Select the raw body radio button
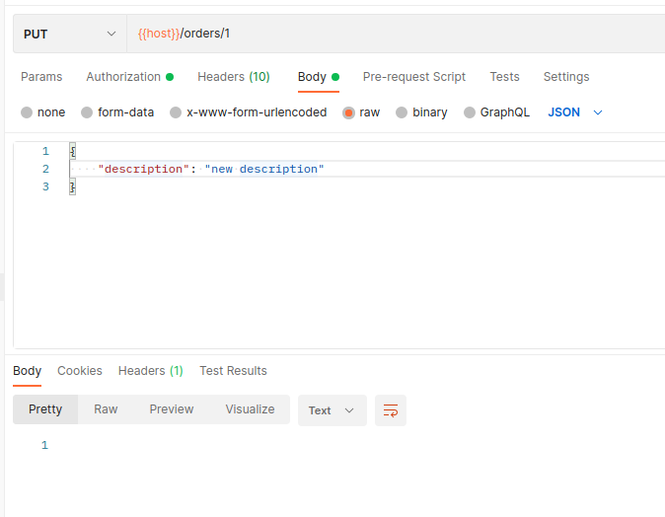This screenshot has height=517, width=665. (348, 112)
